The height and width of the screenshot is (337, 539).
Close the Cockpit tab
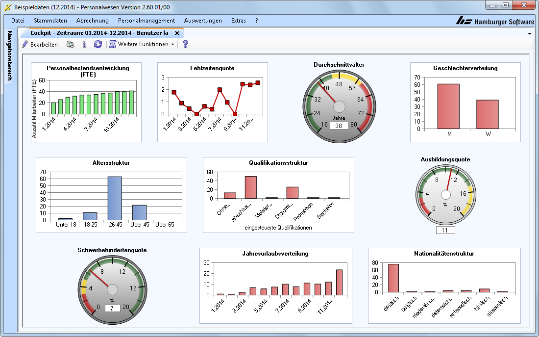[177, 33]
